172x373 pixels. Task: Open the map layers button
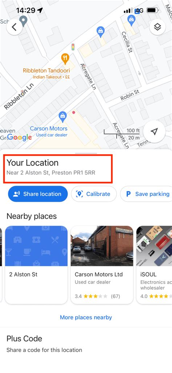pos(157,27)
